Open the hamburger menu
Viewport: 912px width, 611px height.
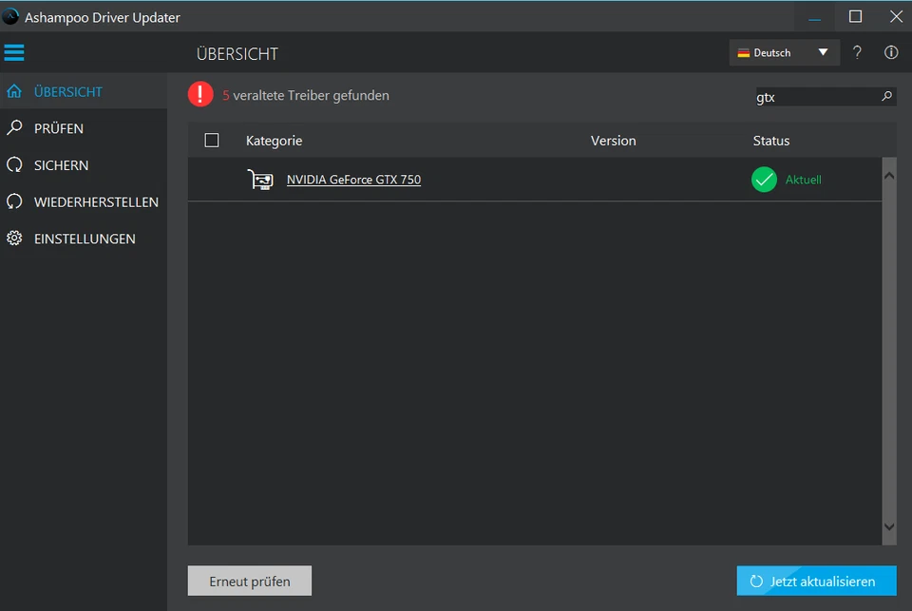coord(13,52)
